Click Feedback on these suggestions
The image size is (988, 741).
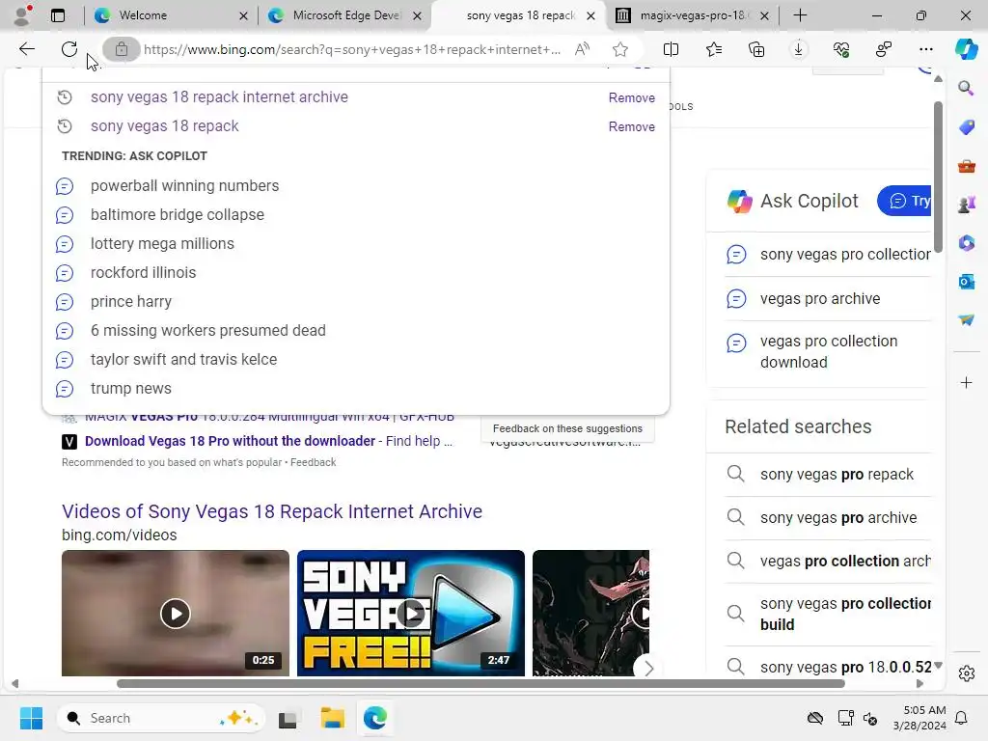pos(567,428)
